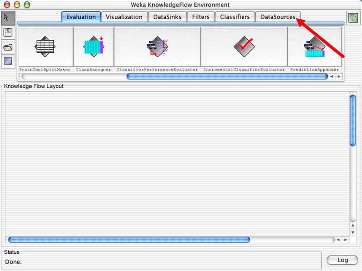The height and width of the screenshot is (271, 362).
Task: Click layout horizontal scroll right arrow
Action: pos(345,240)
